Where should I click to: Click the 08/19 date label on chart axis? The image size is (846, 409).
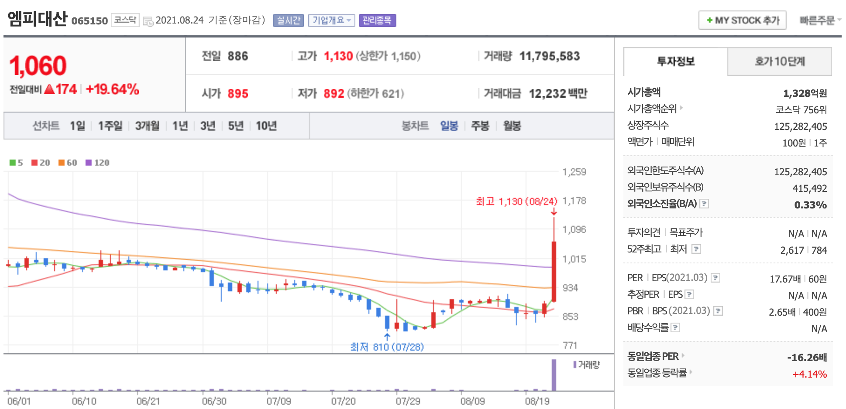tap(537, 401)
